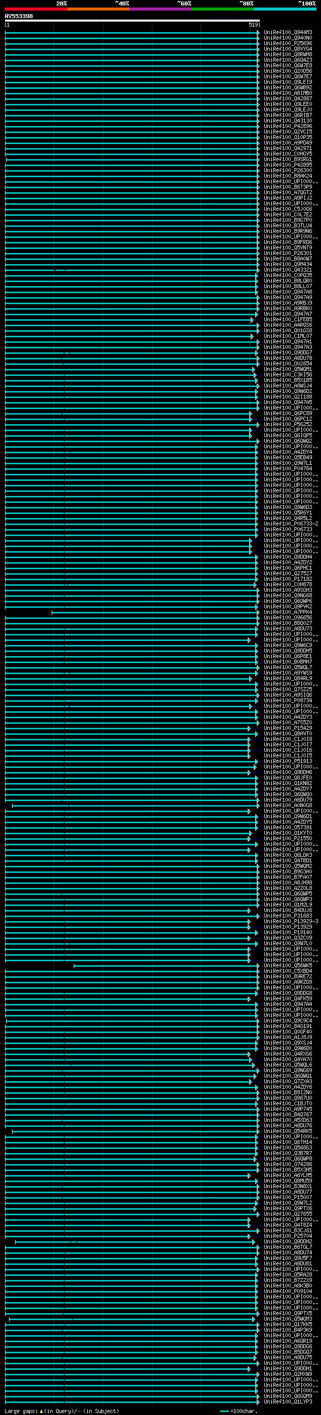Viewport: 321px width, 1415px height.
Task: Open hit UniRef100_Q6Q4Z3
Action: tap(288, 60)
